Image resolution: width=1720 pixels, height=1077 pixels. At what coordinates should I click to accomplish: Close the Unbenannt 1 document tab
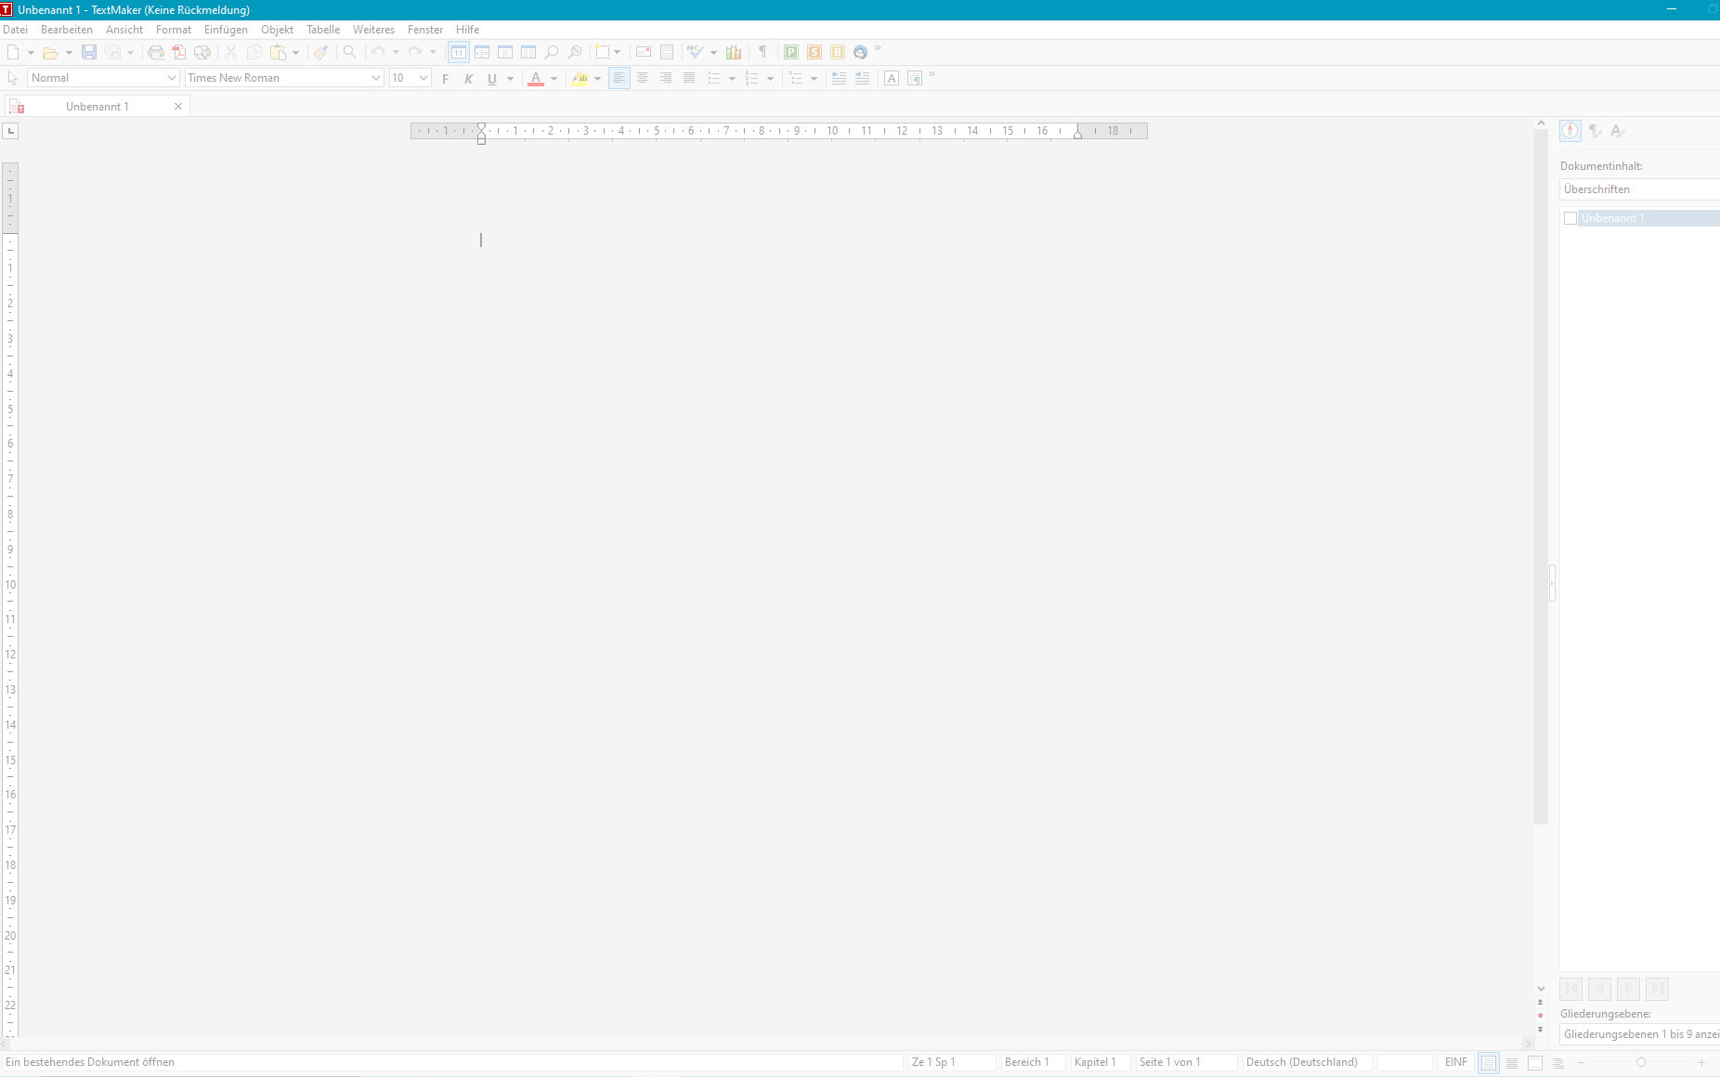(178, 107)
